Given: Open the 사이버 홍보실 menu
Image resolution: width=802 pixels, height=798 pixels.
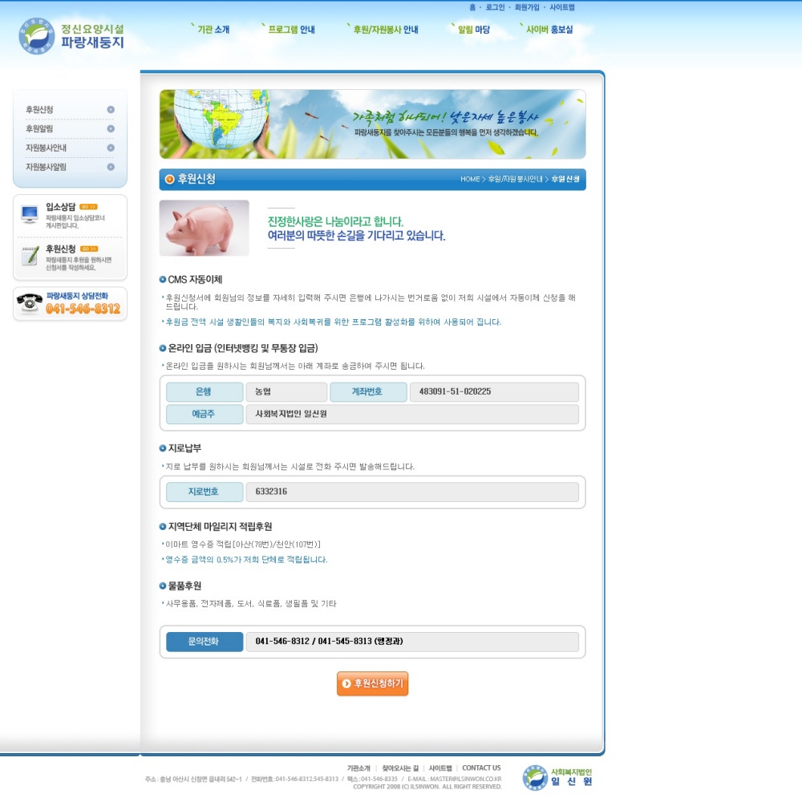Looking at the screenshot, I should coord(549,30).
